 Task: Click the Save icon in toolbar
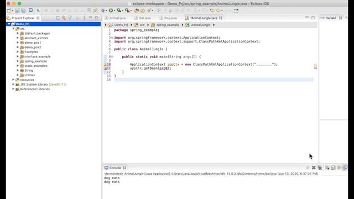17,11
